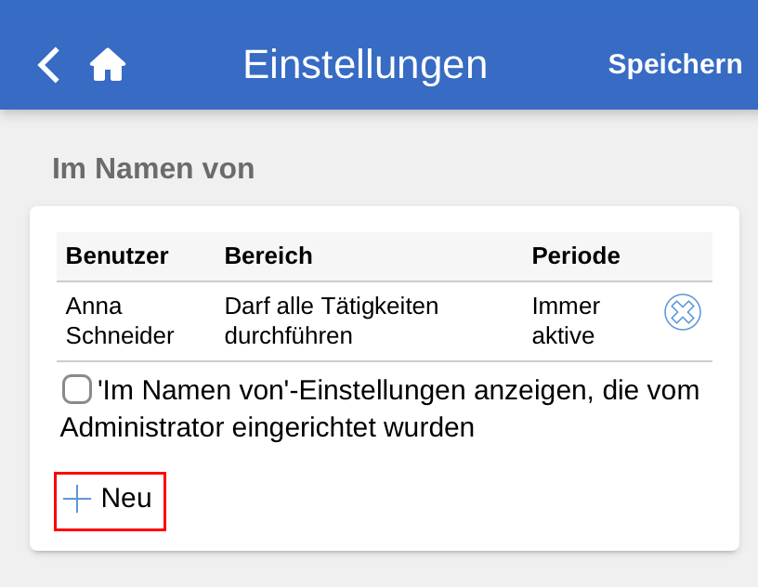Click the Einstellungen page title
The width and height of the screenshot is (758, 587).
coord(365,65)
